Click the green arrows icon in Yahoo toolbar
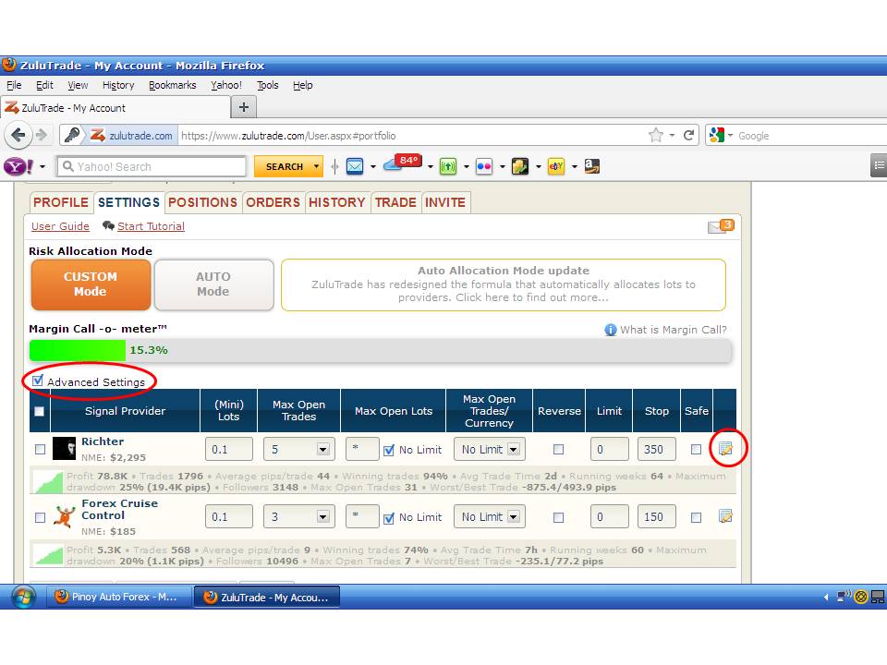The image size is (887, 665). 448,166
